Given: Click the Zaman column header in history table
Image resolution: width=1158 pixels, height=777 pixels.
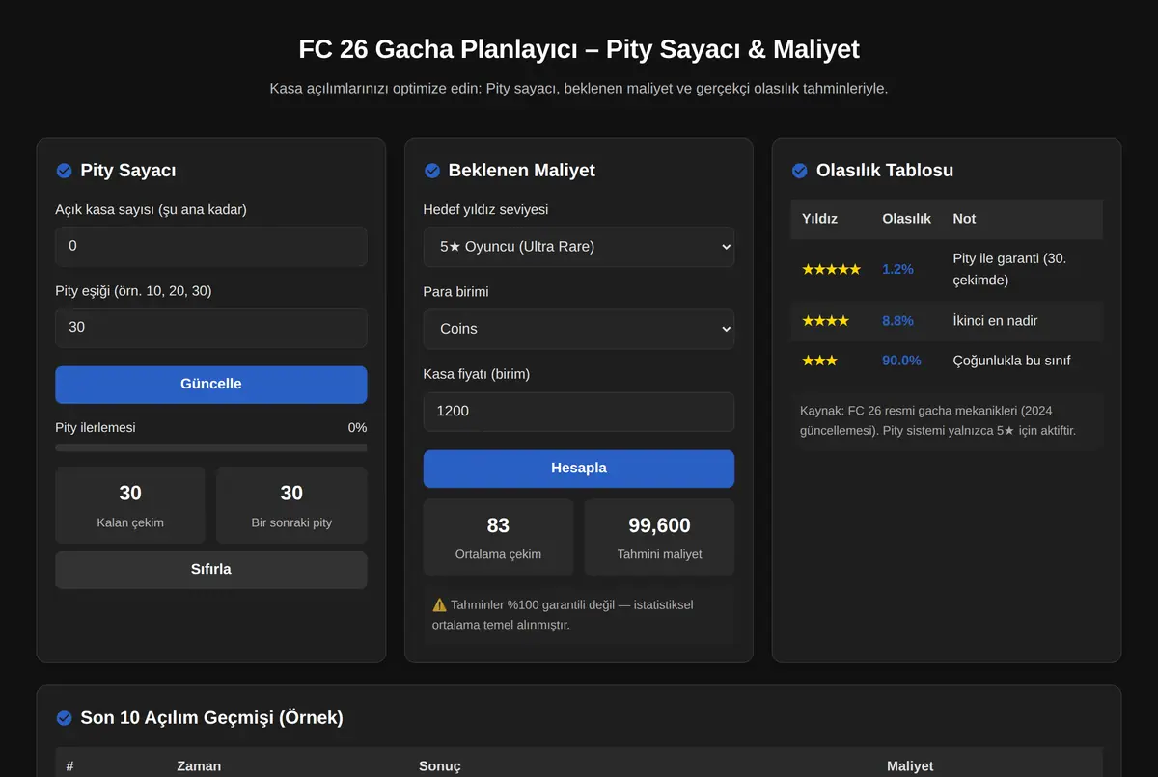Looking at the screenshot, I should pyautogui.click(x=199, y=766).
